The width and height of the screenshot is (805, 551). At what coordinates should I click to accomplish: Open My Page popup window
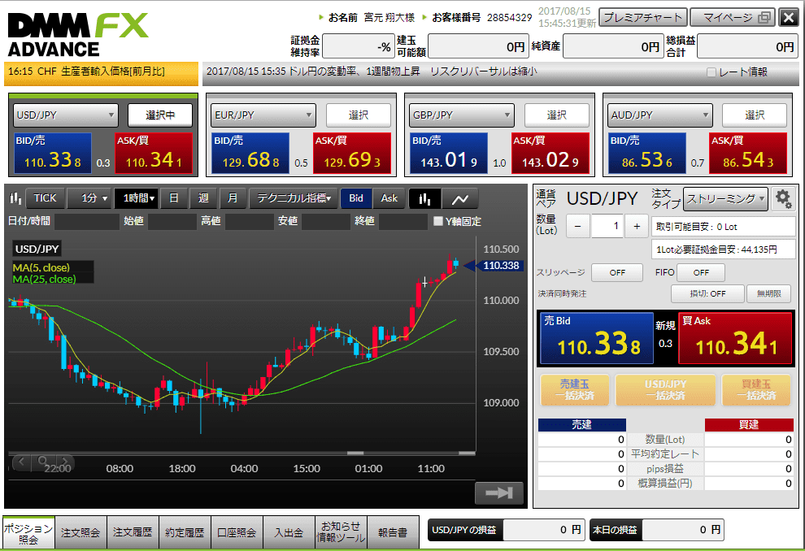tap(733, 17)
